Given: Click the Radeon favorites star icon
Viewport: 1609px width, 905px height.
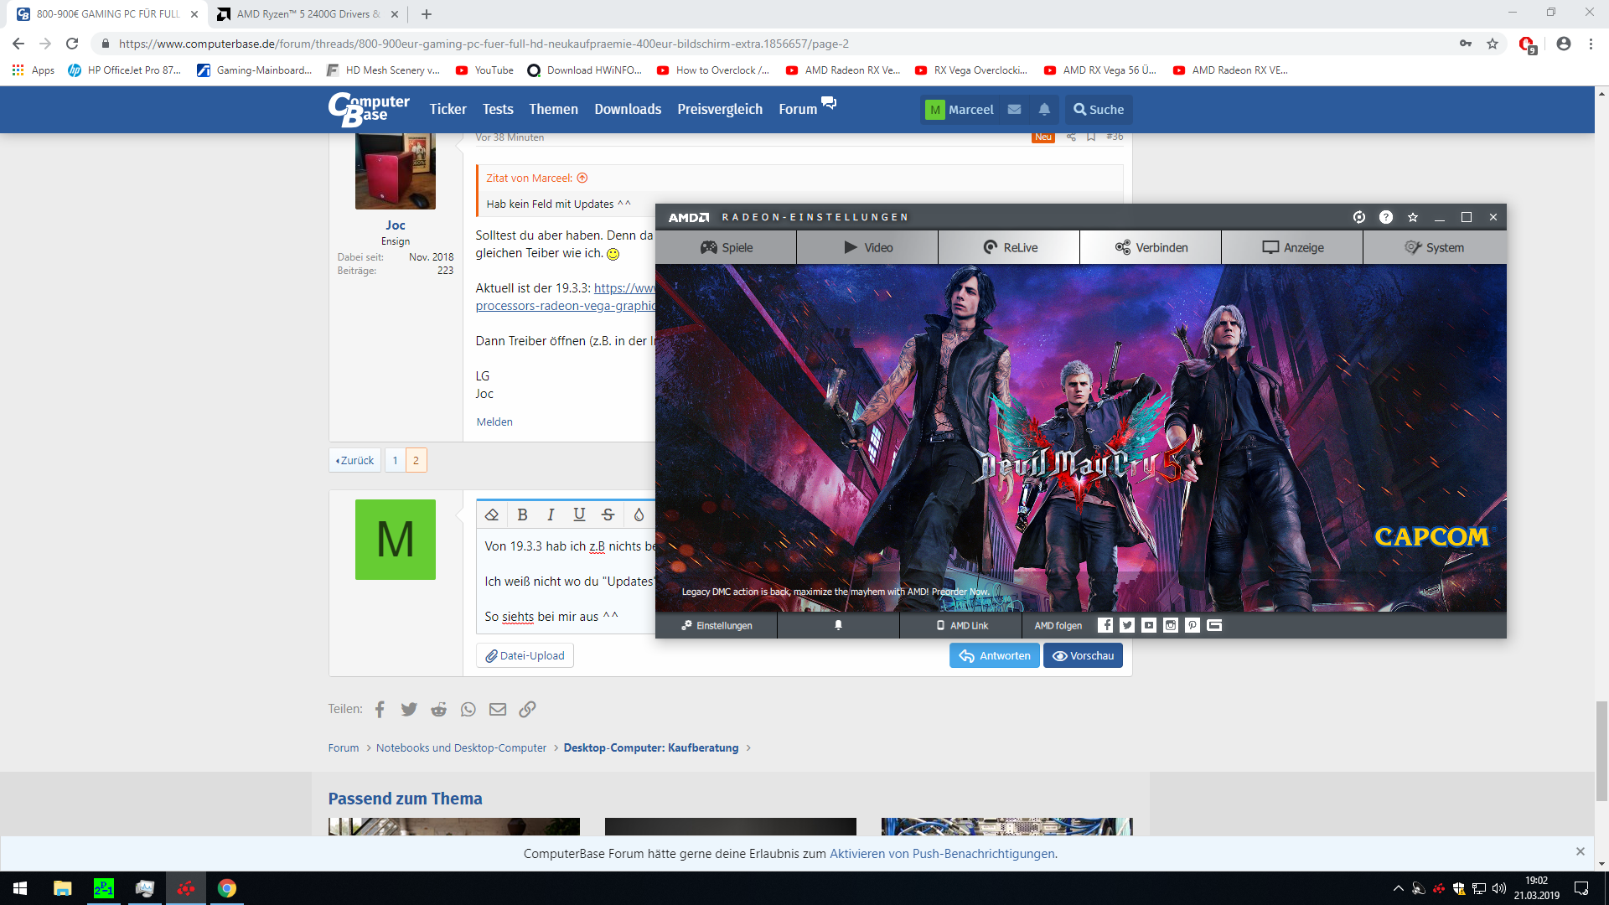Looking at the screenshot, I should coord(1413,217).
